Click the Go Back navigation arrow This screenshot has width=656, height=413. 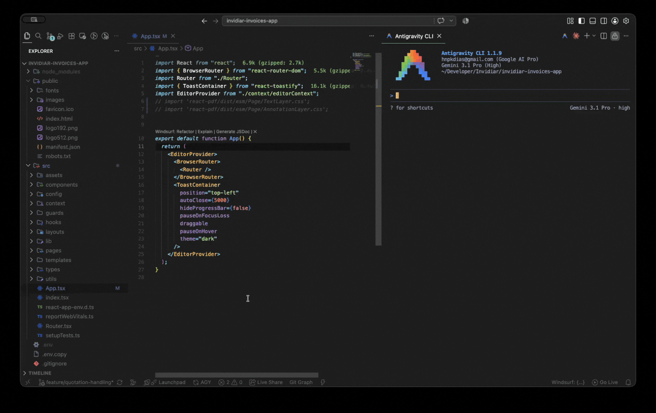[x=204, y=21]
